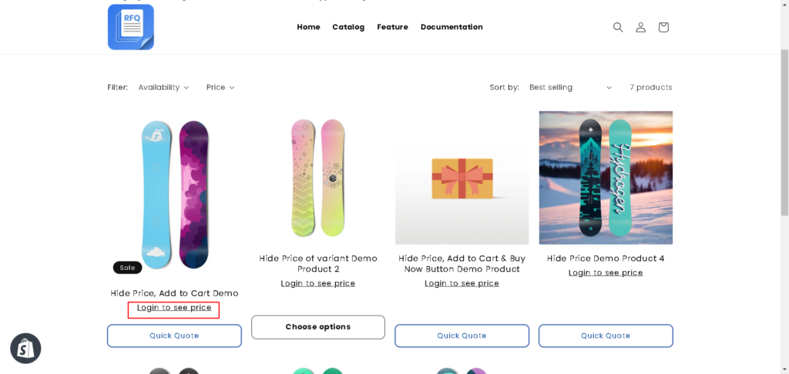The height and width of the screenshot is (374, 789).
Task: Click the account login icon
Action: coord(640,27)
